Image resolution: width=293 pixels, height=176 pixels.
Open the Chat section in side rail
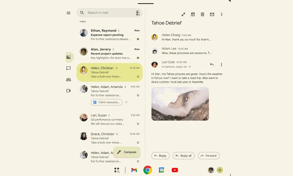(x=69, y=68)
